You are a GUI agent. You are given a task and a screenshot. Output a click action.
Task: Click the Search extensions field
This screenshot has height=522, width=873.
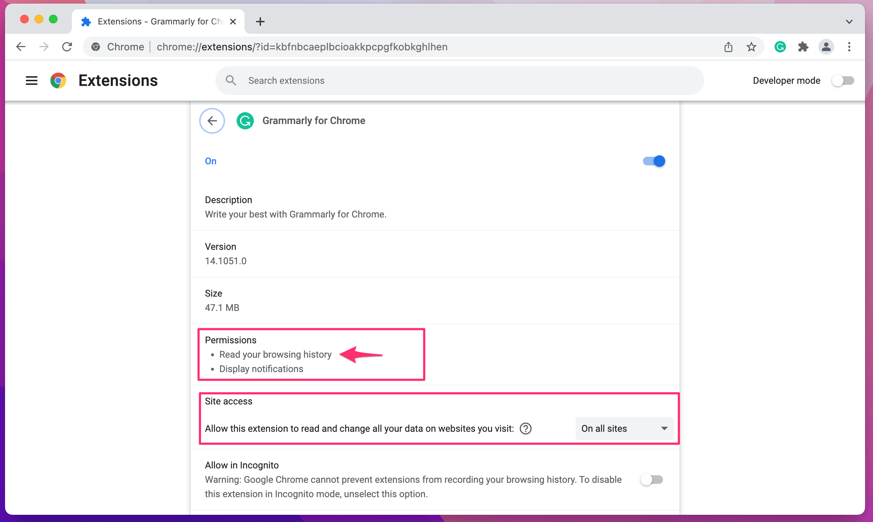tap(360, 81)
